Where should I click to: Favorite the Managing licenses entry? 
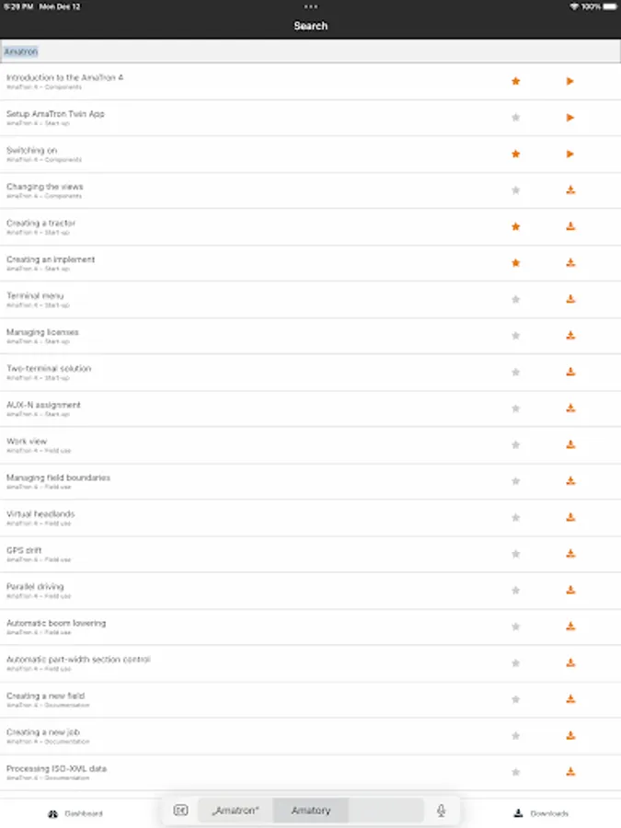click(515, 336)
